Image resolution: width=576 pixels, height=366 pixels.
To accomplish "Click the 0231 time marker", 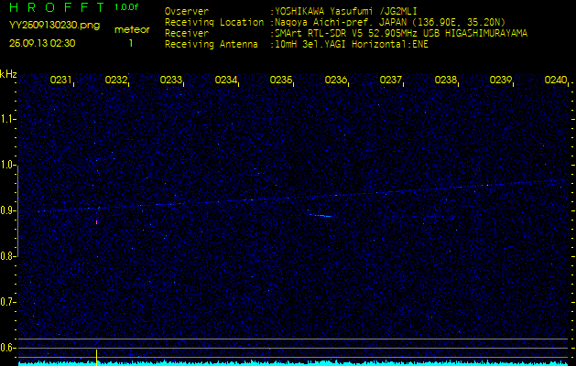I will click(61, 81).
